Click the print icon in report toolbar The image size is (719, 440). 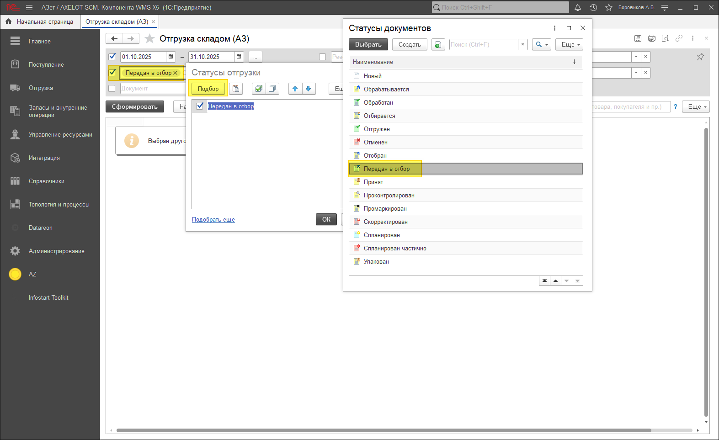coord(651,38)
